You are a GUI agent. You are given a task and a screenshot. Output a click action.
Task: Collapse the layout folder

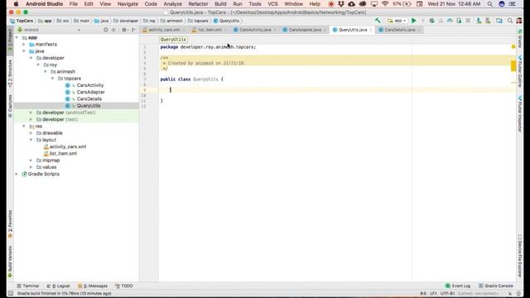[31, 140]
